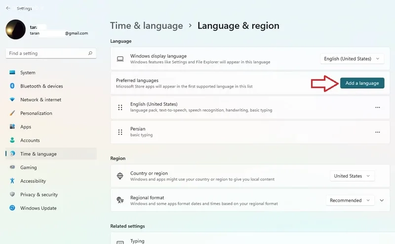The height and width of the screenshot is (244, 395).
Task: Click the Add a language button
Action: [x=362, y=83]
